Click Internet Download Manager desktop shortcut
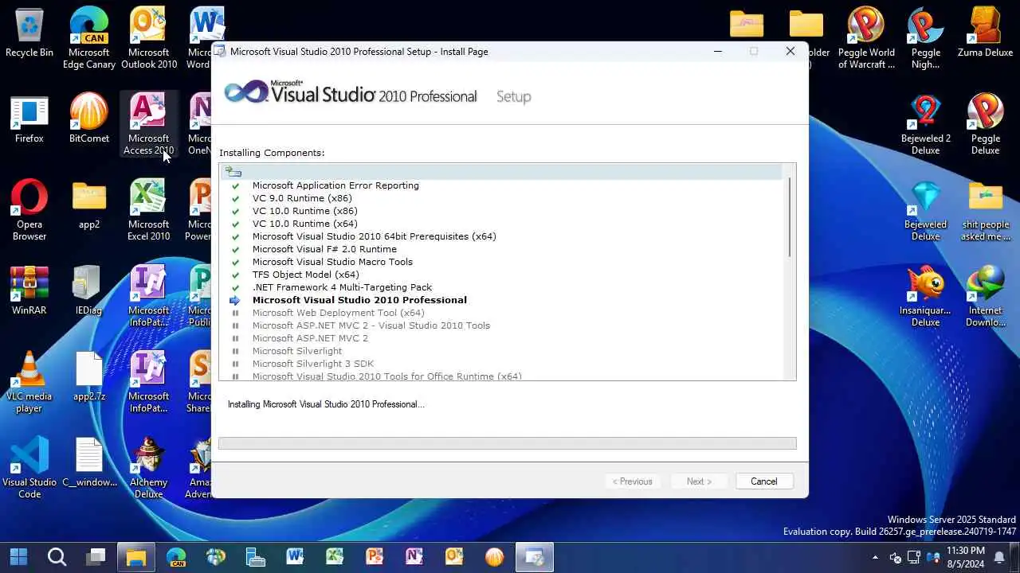 click(986, 296)
